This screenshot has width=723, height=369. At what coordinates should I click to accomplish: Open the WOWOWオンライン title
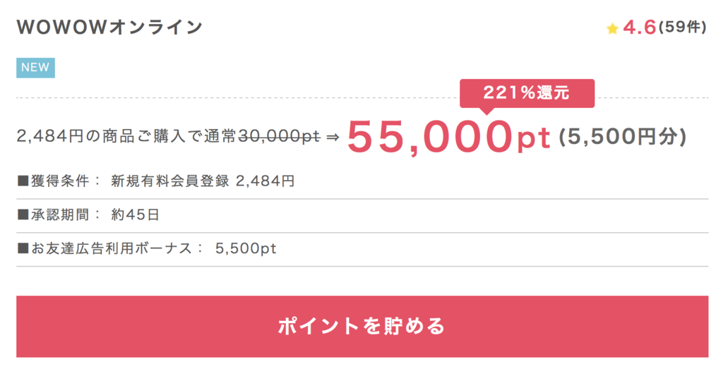(x=109, y=28)
